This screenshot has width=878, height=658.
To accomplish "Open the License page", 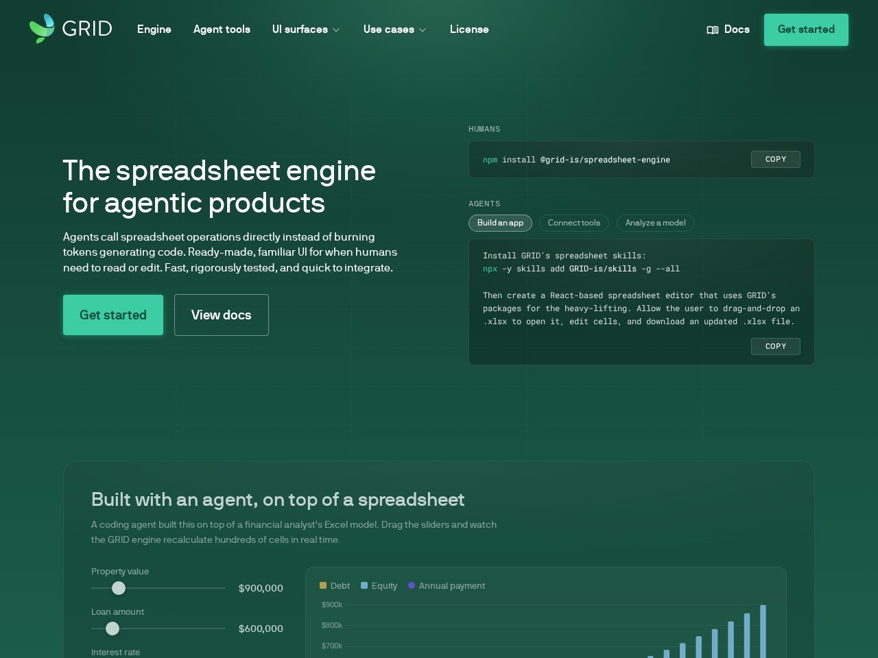I will [x=469, y=29].
